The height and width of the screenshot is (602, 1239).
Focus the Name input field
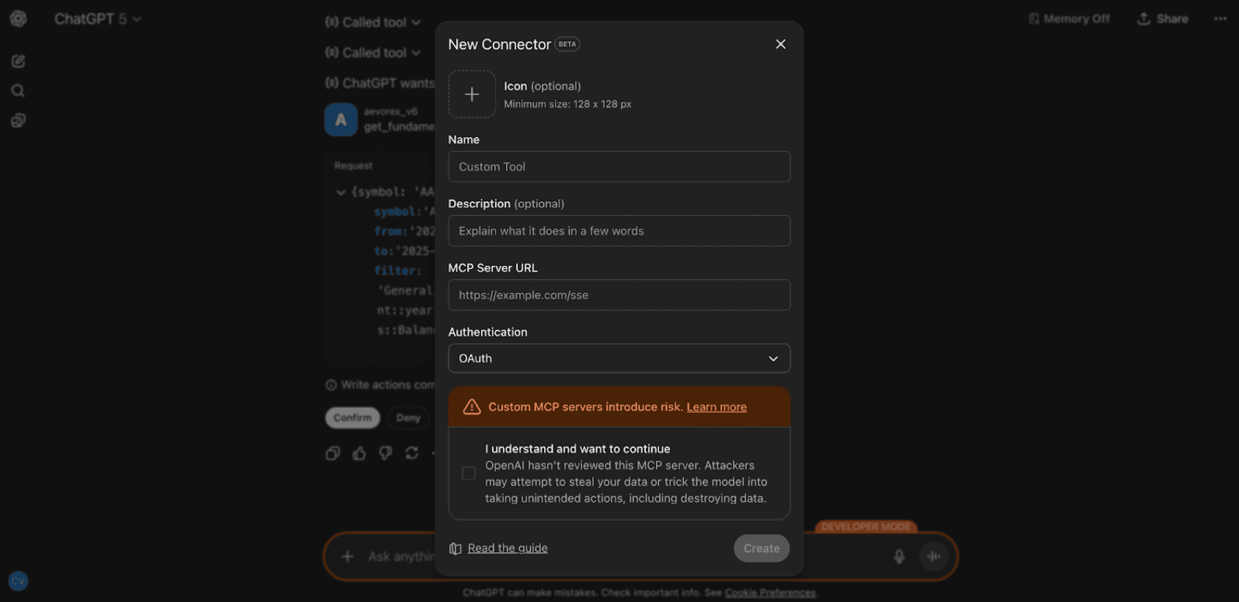pos(619,167)
